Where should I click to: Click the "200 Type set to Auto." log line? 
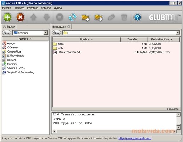click(73, 123)
